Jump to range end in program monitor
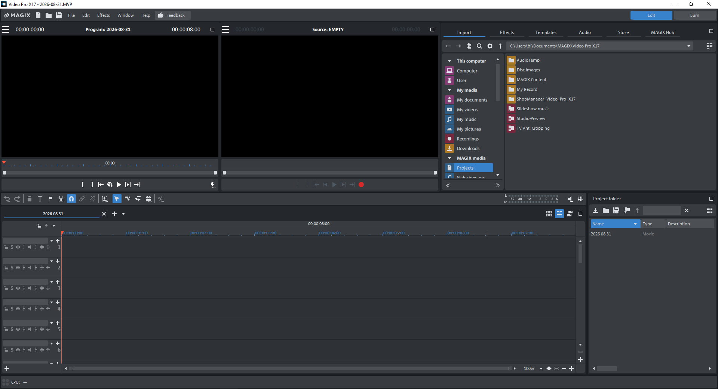 point(137,185)
